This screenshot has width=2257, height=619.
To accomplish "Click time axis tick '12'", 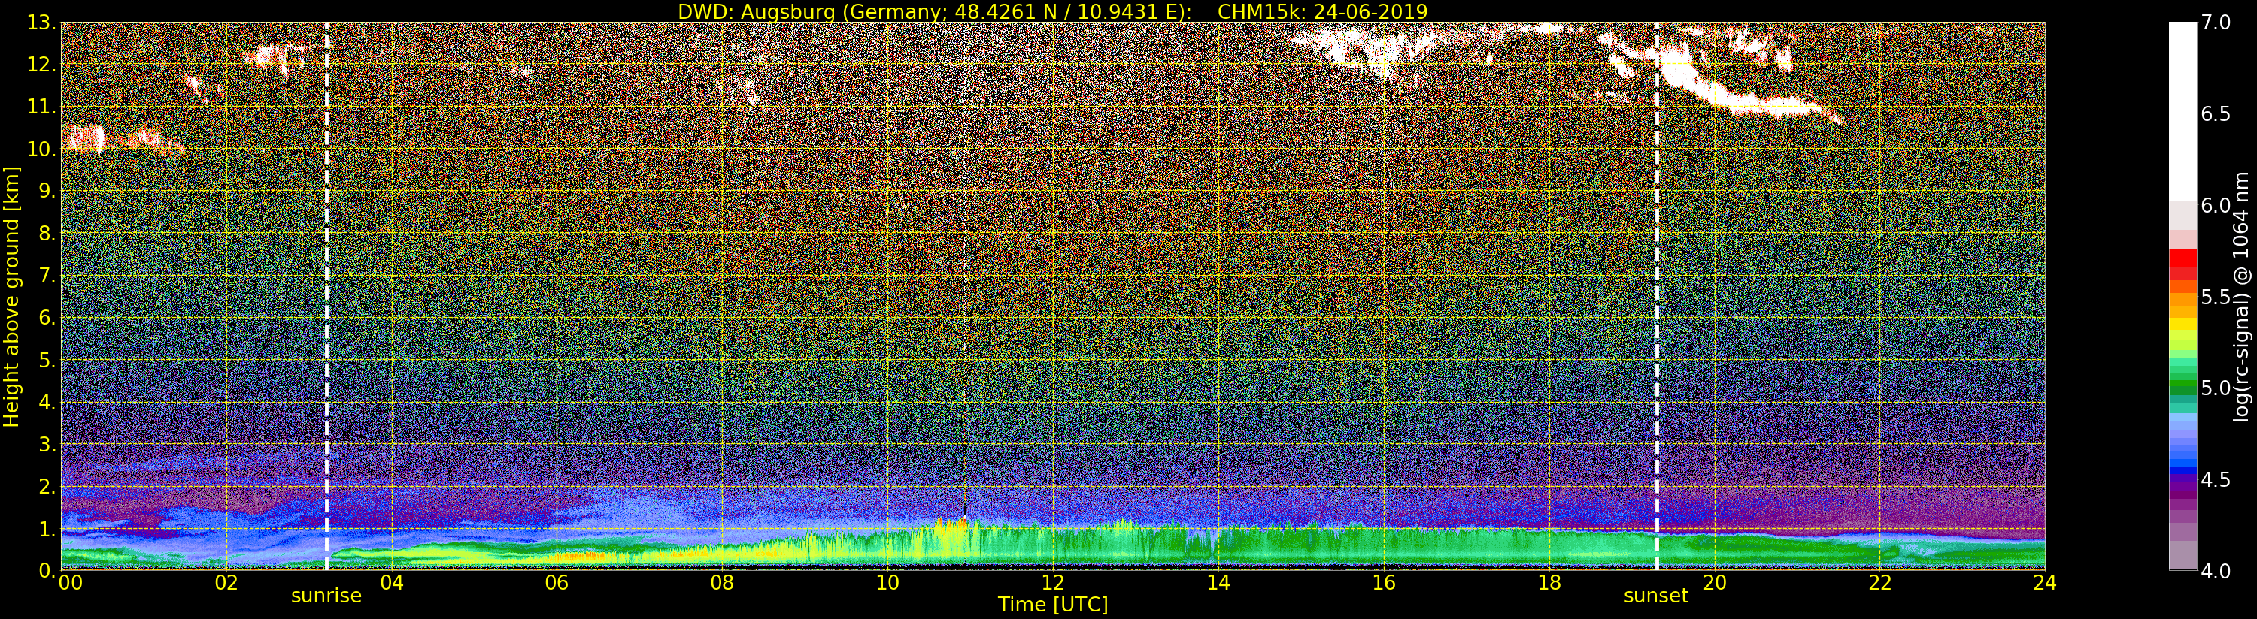I will click(1053, 582).
